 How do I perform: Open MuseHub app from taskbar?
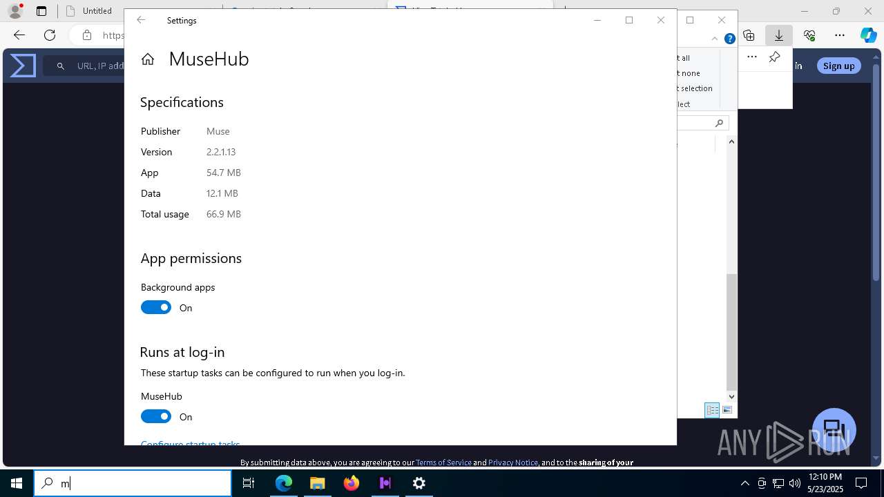pos(385,483)
